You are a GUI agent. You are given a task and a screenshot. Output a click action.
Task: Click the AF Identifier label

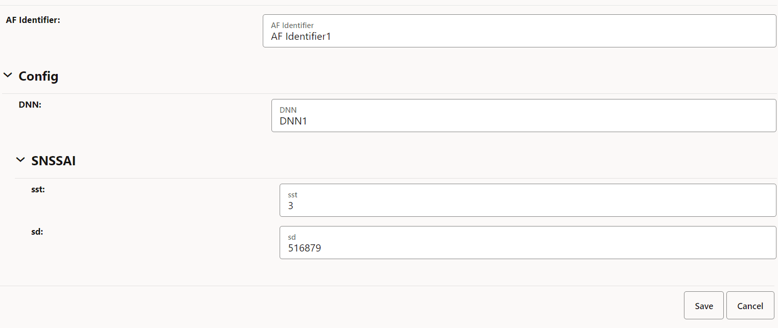tap(33, 21)
